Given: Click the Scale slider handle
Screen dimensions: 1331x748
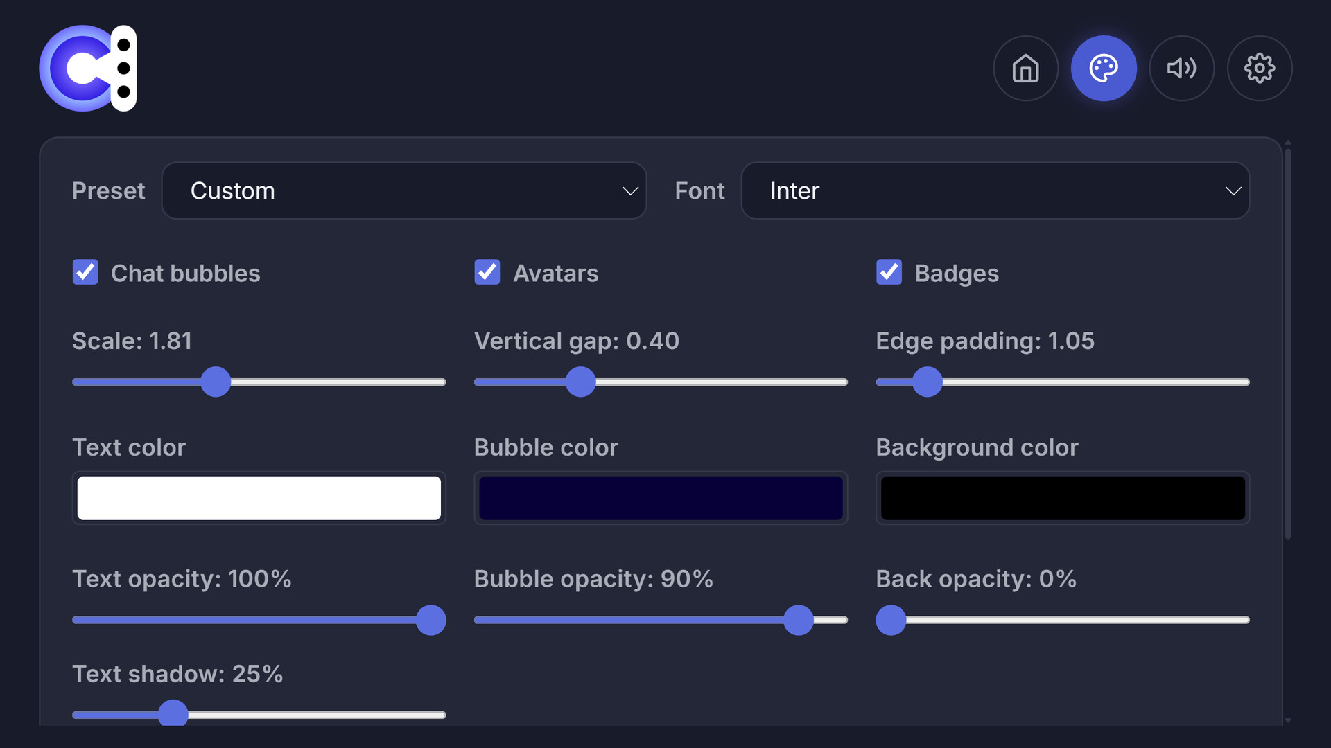Looking at the screenshot, I should coord(216,382).
